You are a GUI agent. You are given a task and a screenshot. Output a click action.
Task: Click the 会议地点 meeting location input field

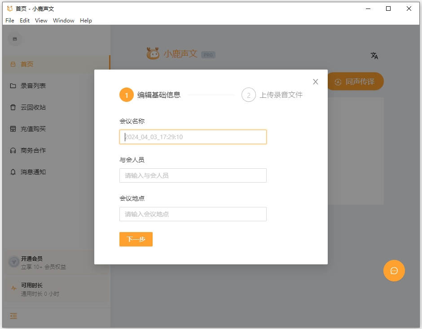193,214
